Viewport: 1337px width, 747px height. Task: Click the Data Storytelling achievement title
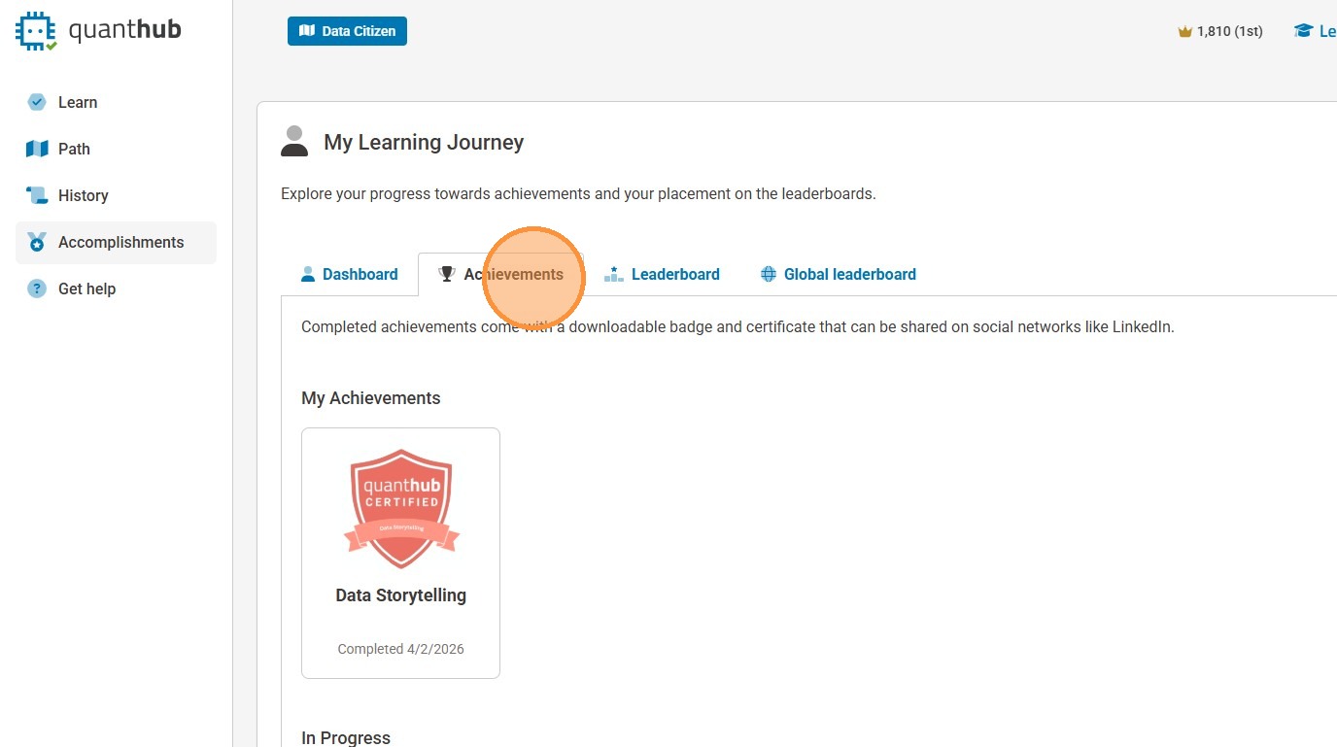click(400, 595)
